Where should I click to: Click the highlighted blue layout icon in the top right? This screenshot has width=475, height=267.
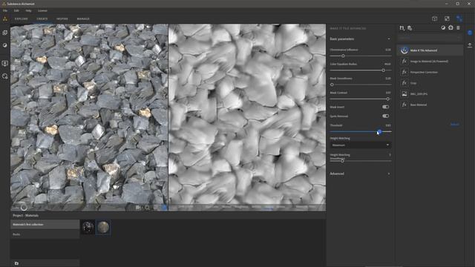[459, 19]
